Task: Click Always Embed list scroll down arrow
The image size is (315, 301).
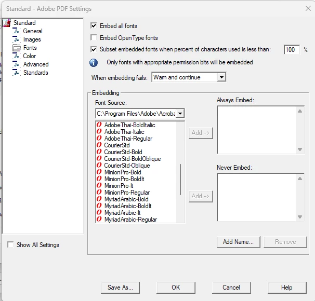Action: tap(300, 149)
